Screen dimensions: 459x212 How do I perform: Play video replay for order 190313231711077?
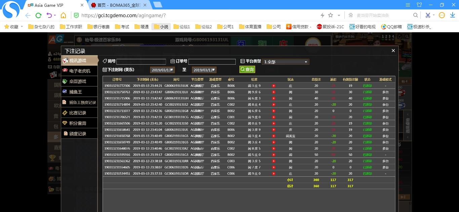point(274,111)
